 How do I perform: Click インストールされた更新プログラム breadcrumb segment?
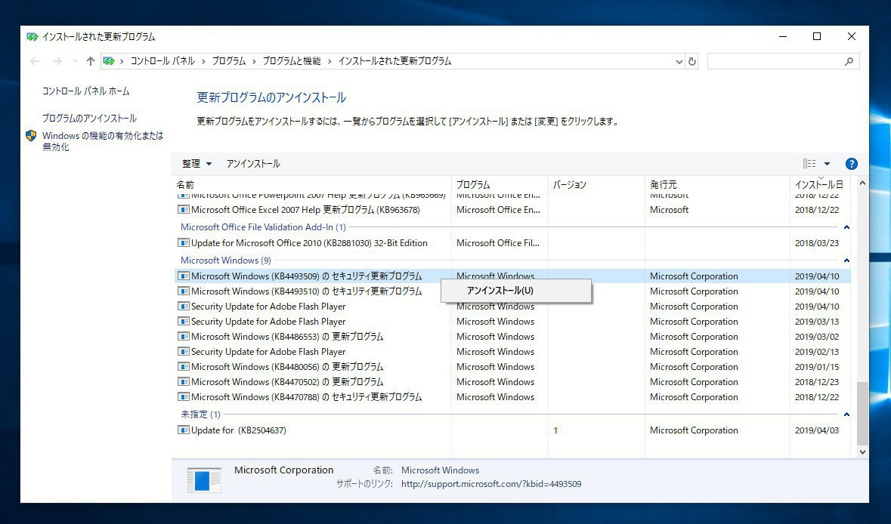click(394, 61)
